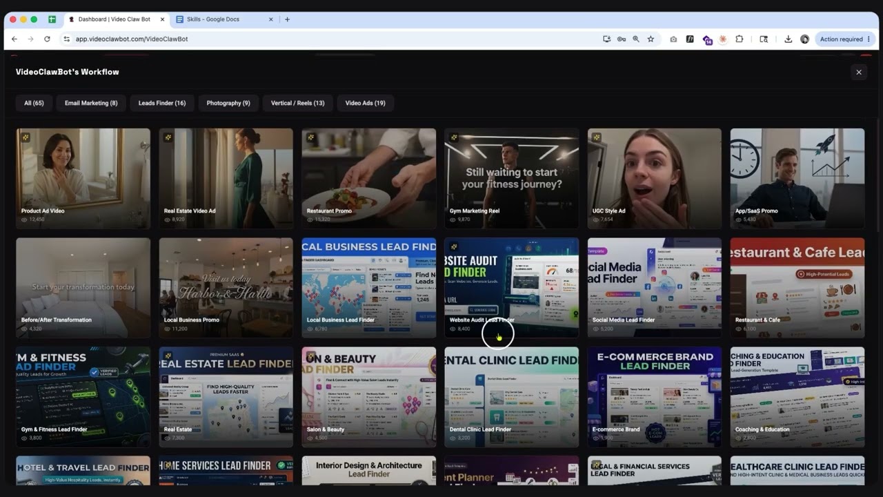
Task: Open the Local Business Lead Finder card
Action: tap(368, 288)
